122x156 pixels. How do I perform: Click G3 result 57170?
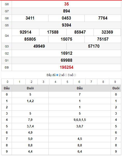click(x=94, y=46)
